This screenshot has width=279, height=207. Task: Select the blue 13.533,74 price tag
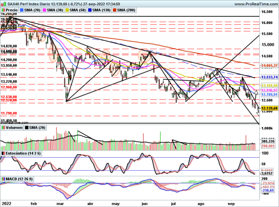click(x=269, y=77)
